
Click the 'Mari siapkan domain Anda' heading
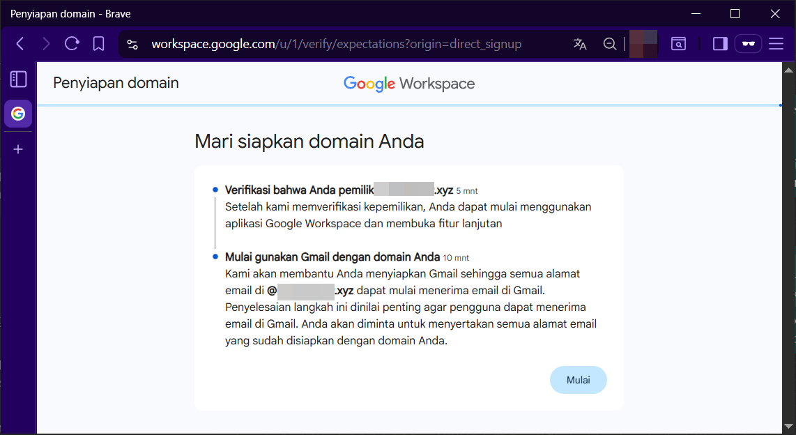coord(309,141)
